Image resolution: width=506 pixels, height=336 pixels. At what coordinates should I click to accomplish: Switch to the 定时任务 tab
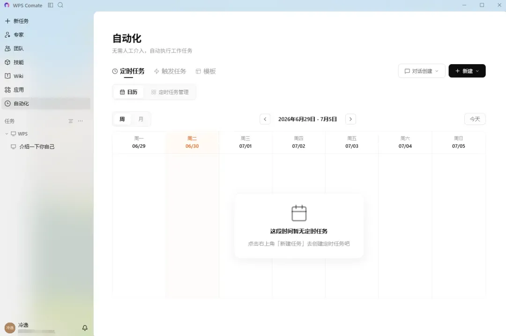128,71
